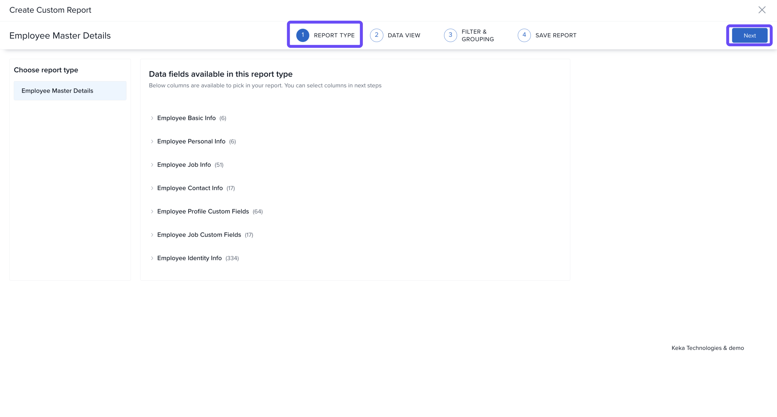Expand Employee Profile Custom Fields chevron
This screenshot has height=417, width=777.
click(x=152, y=212)
